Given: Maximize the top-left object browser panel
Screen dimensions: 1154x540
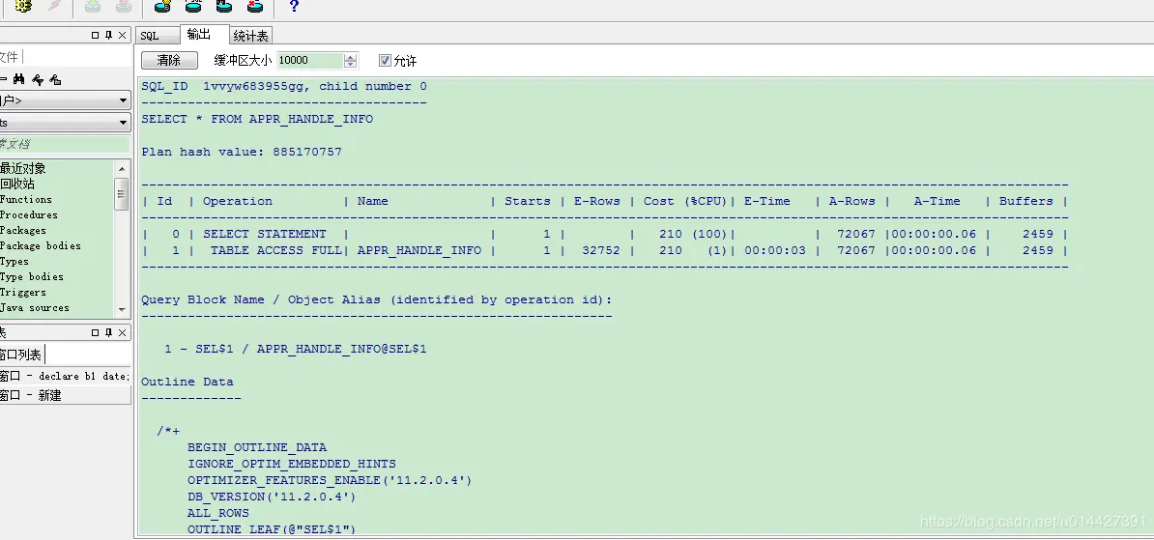Looking at the screenshot, I should pyautogui.click(x=95, y=36).
